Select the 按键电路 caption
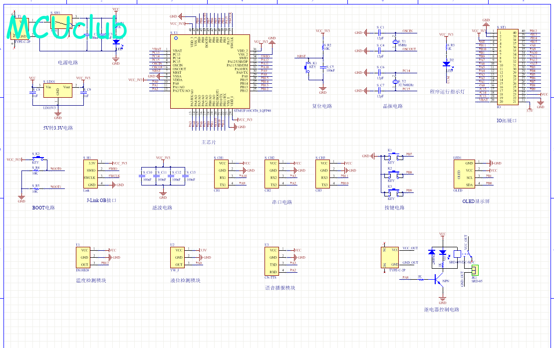 click(x=394, y=207)
